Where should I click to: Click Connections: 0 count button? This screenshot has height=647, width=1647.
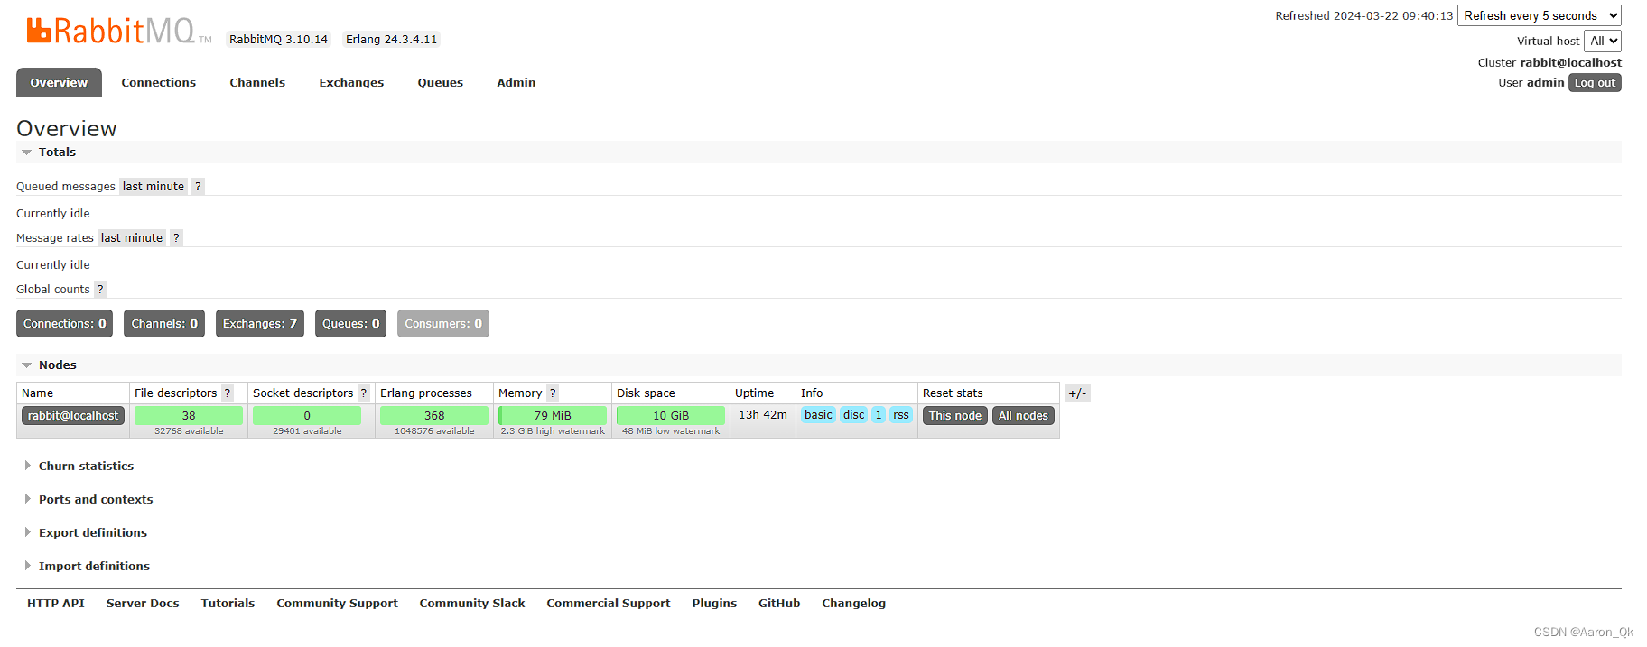pyautogui.click(x=65, y=324)
